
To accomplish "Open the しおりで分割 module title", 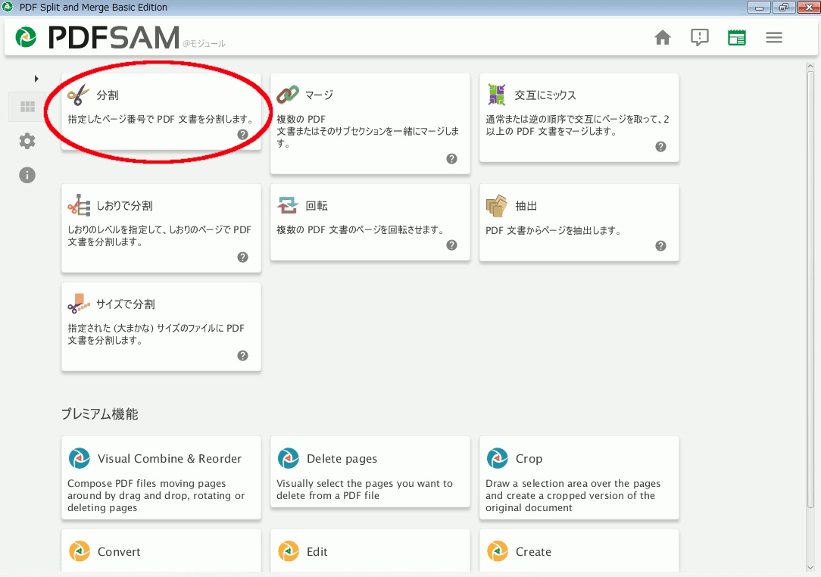I will pyautogui.click(x=125, y=206).
